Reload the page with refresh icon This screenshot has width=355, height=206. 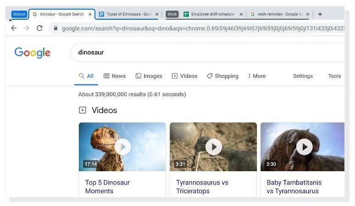click(39, 28)
